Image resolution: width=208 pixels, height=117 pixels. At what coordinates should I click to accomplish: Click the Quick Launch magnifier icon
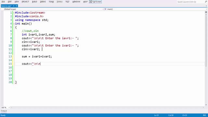point(206,2)
